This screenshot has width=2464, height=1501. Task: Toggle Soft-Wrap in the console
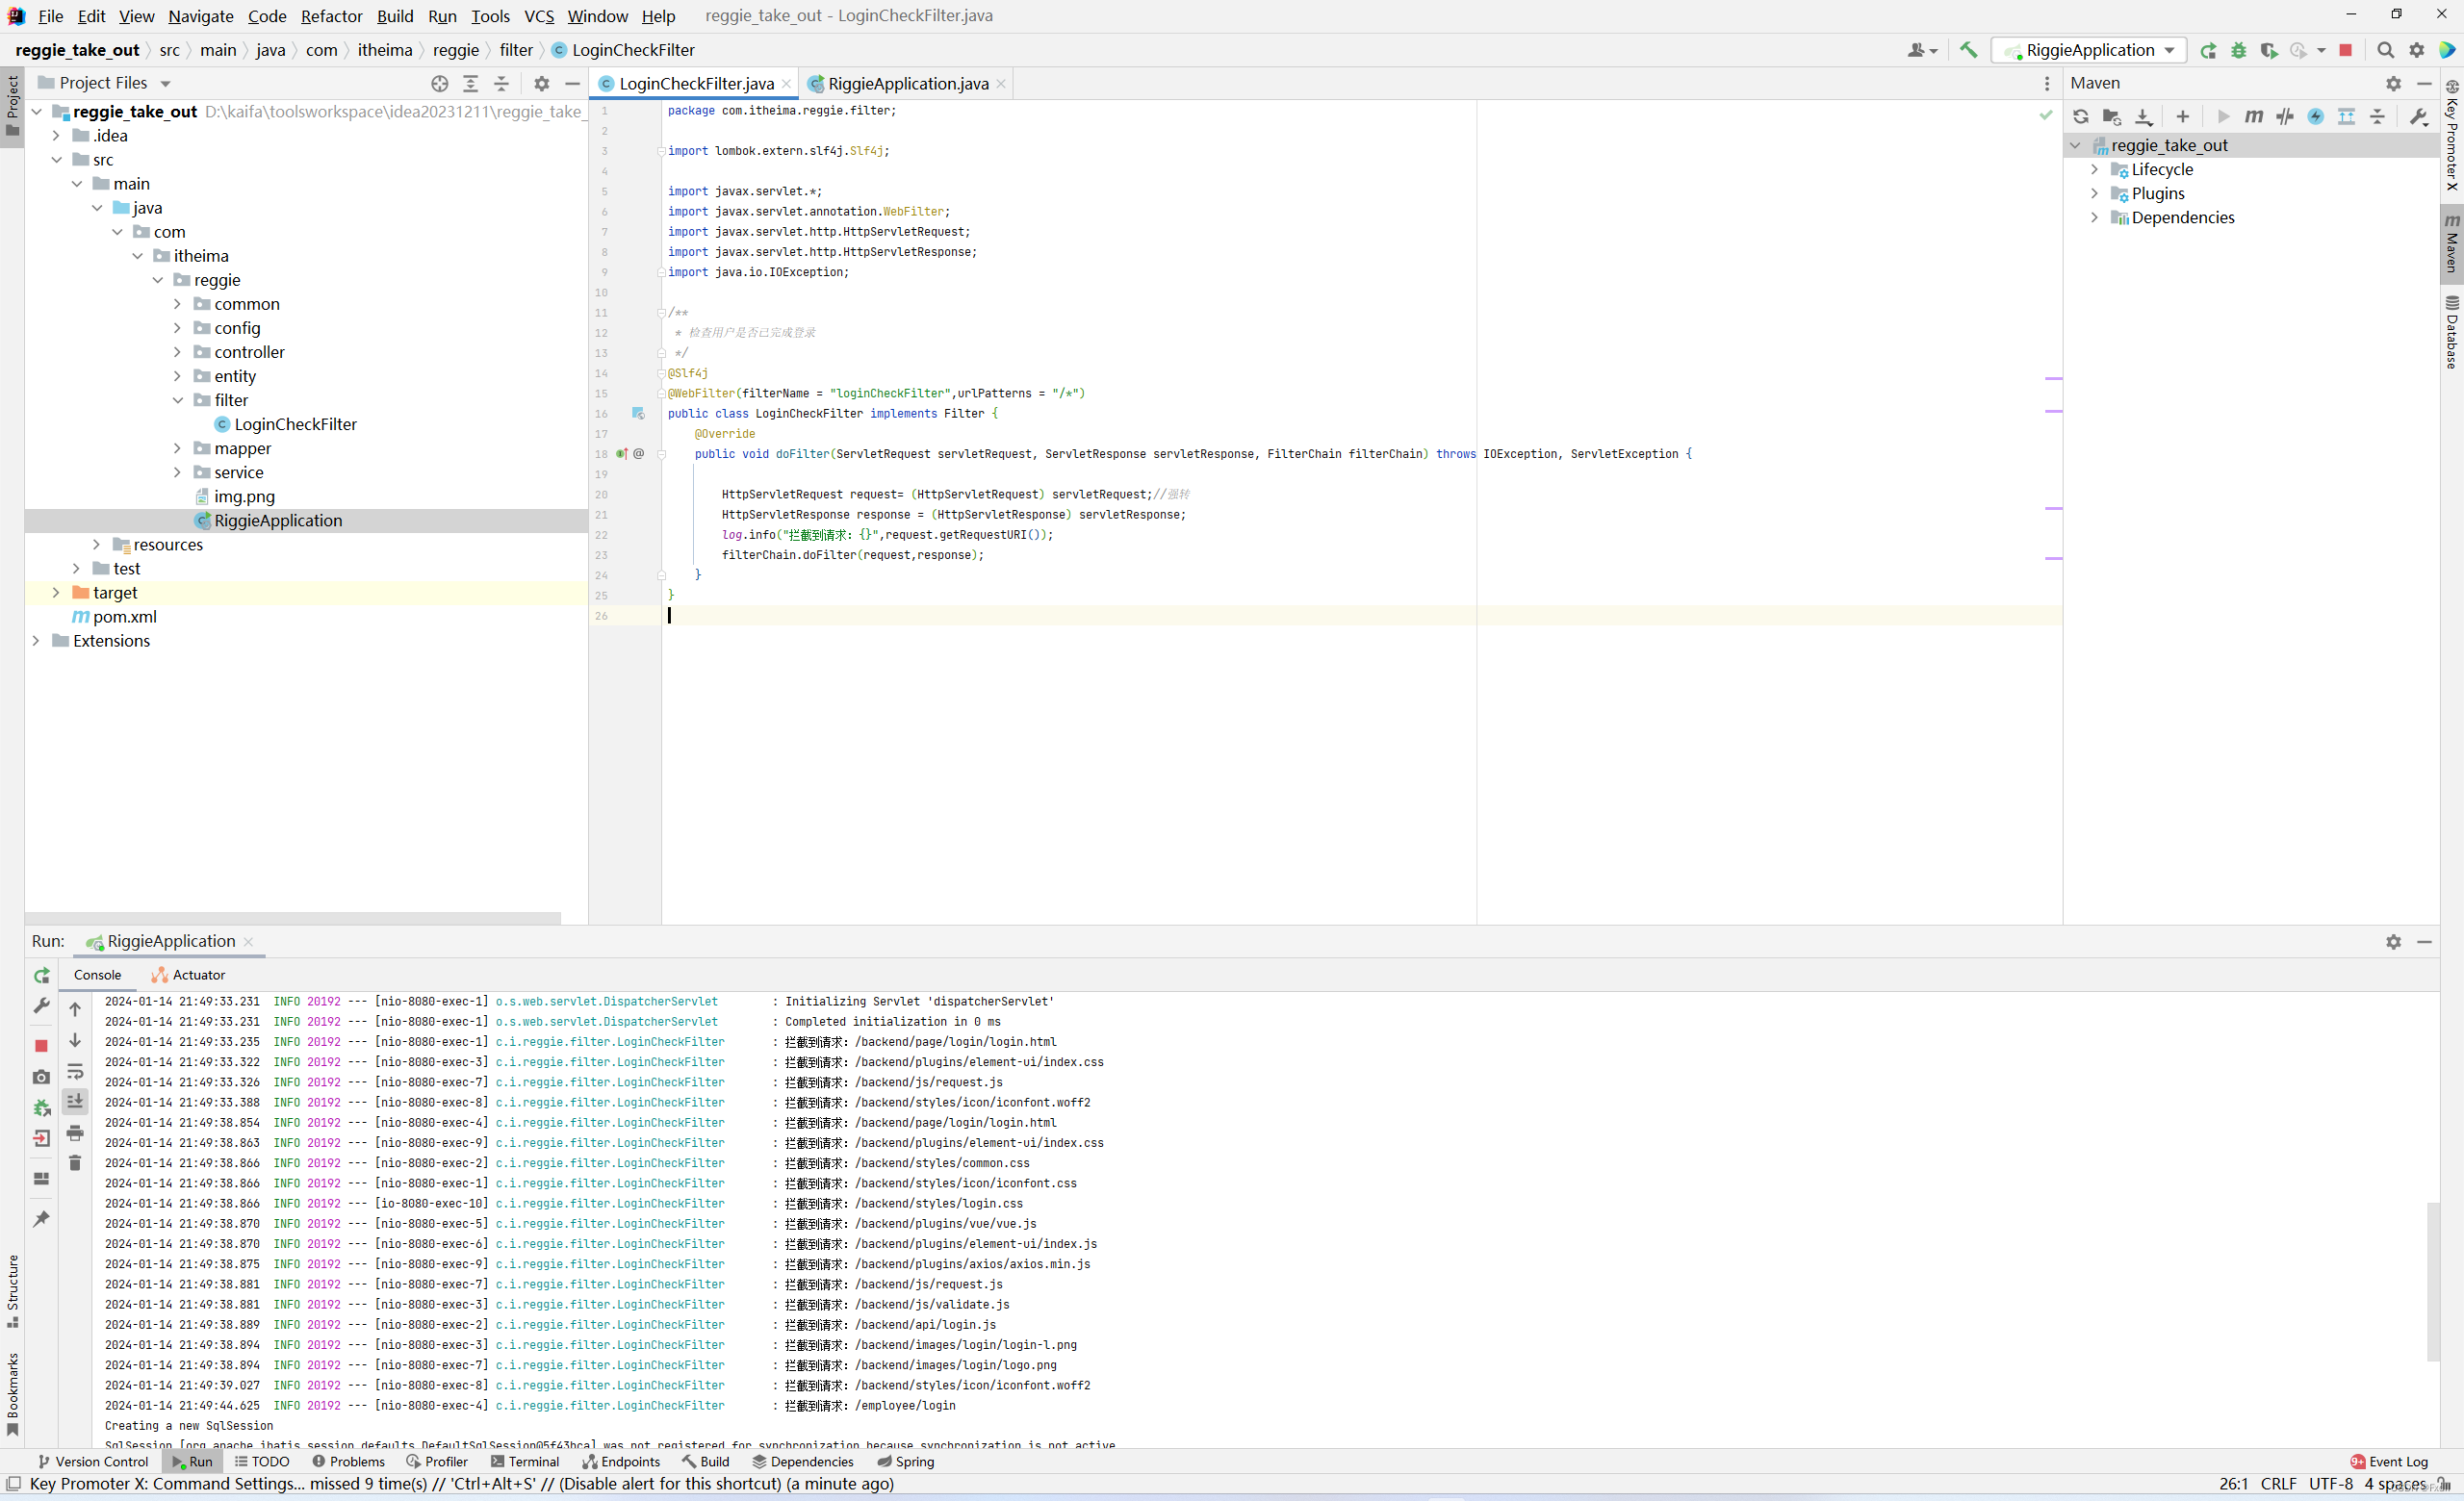coord(75,1072)
